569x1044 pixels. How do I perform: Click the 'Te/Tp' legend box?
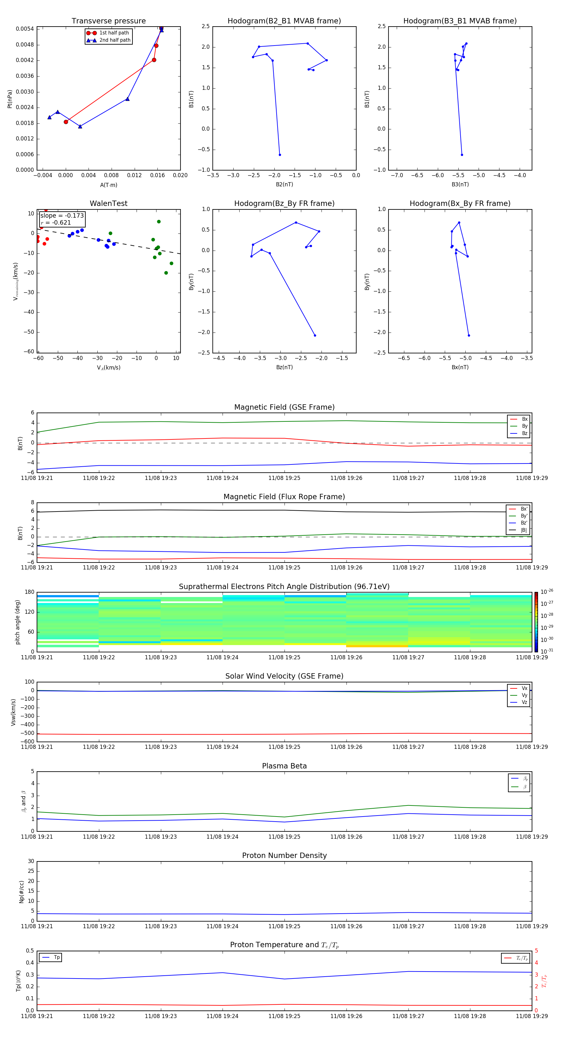tap(516, 958)
